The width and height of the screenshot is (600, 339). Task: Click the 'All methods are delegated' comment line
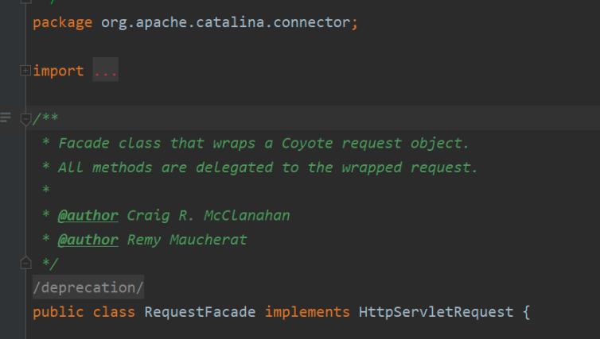[267, 168]
